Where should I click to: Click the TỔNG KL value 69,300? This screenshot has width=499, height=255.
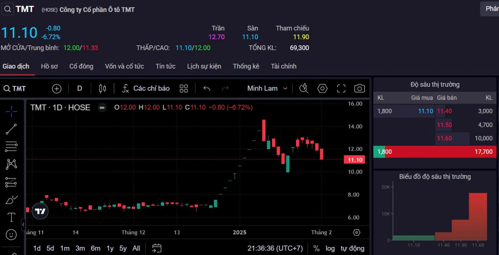[x=299, y=48]
